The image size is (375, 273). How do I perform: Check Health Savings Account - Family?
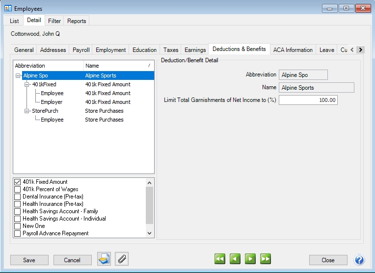point(18,211)
